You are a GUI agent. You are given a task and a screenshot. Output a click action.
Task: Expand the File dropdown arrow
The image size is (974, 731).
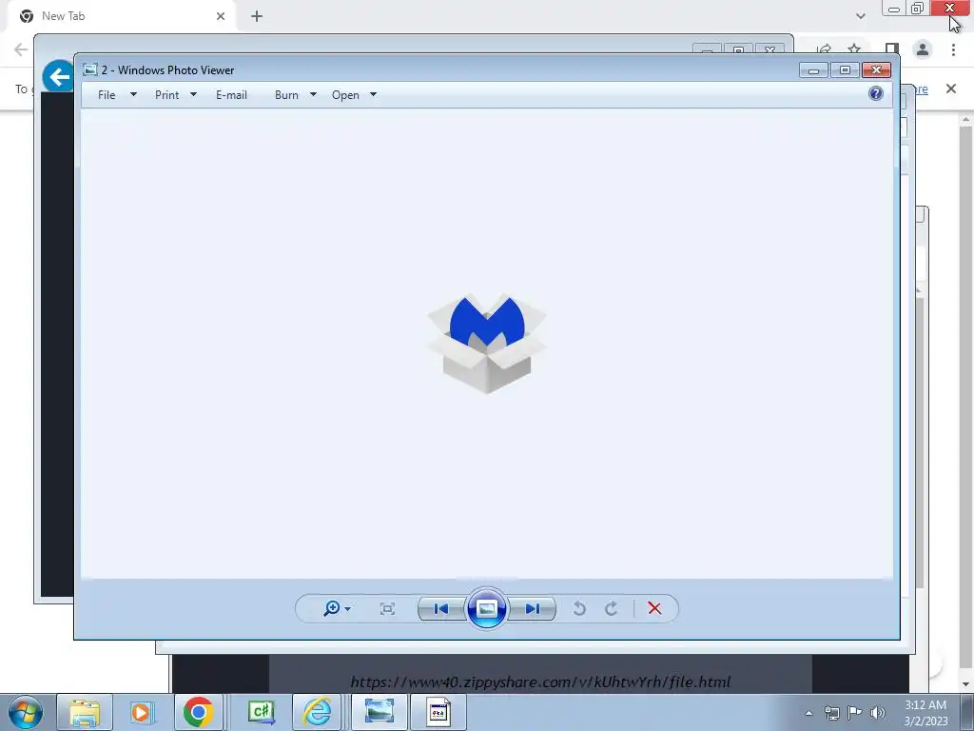coord(133,94)
